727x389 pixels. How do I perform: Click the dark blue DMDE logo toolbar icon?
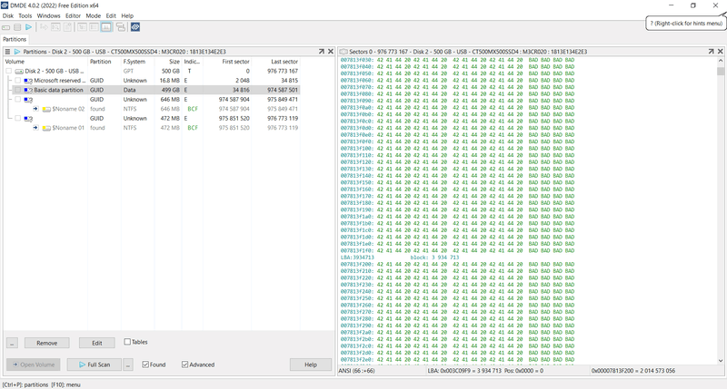134,27
